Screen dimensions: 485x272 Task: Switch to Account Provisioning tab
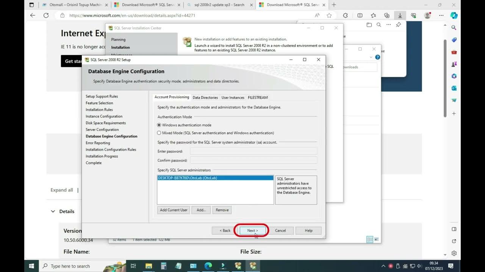[172, 97]
